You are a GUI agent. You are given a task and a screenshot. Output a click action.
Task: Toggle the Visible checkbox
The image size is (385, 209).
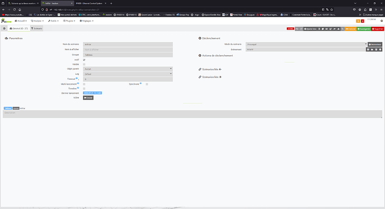[84, 64]
